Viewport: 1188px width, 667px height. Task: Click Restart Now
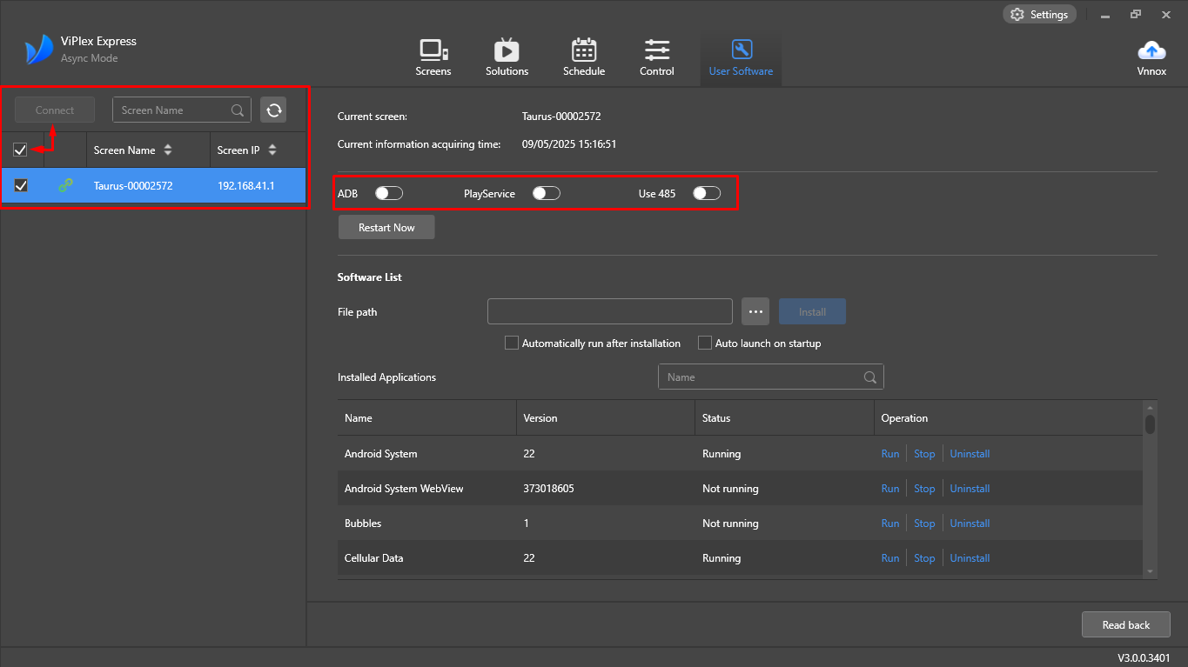[386, 227]
